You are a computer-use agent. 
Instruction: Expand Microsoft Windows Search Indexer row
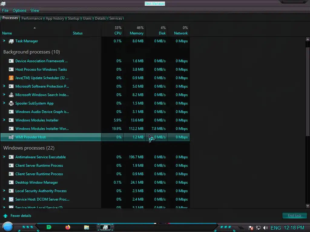tap(4, 95)
